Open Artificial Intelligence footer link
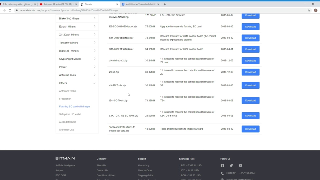320x180 pixels. pyautogui.click(x=65, y=165)
